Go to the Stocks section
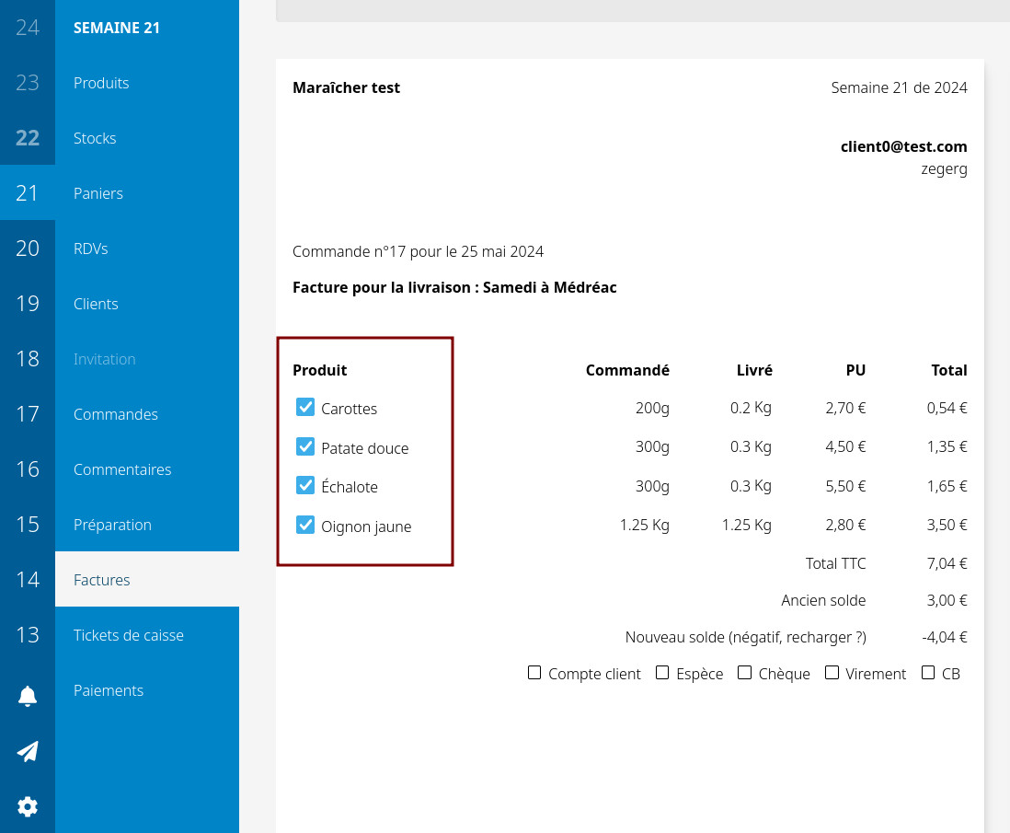This screenshot has width=1010, height=833. click(x=95, y=138)
